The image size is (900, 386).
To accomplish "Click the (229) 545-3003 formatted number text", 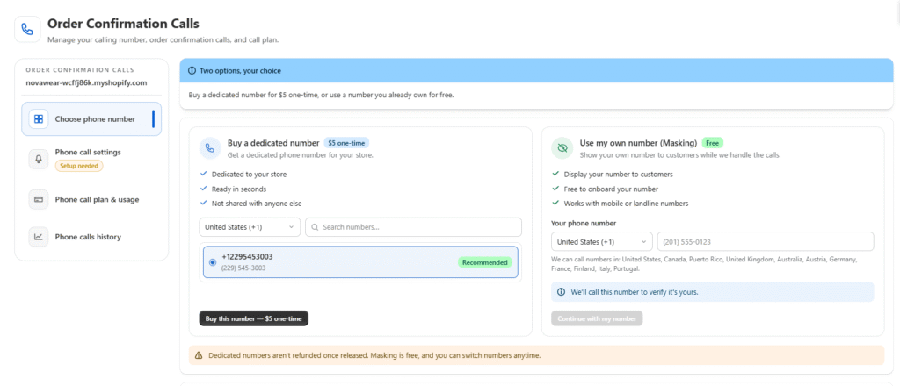I will [x=243, y=268].
